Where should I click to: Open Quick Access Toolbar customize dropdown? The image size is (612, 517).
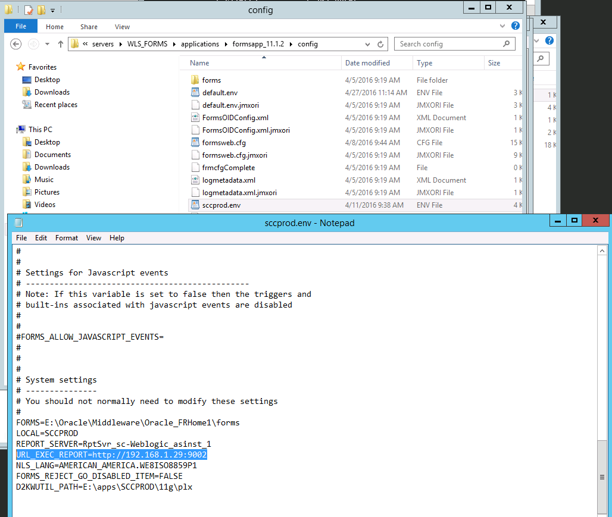tap(53, 10)
